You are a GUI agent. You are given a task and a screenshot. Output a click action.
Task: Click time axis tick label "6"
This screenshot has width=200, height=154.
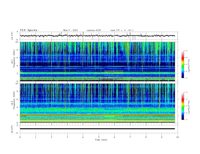[x=114, y=137]
